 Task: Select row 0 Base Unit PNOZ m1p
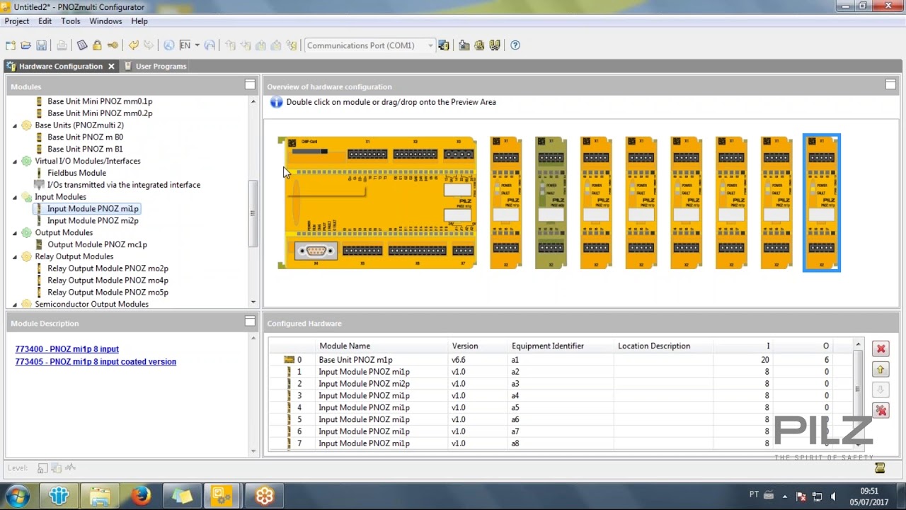[559, 360]
